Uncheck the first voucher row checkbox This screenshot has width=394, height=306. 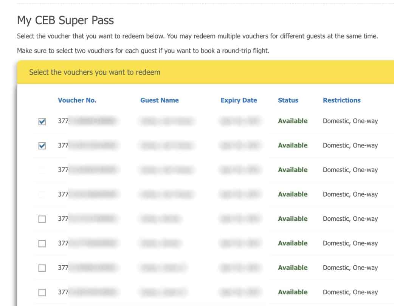tap(42, 121)
